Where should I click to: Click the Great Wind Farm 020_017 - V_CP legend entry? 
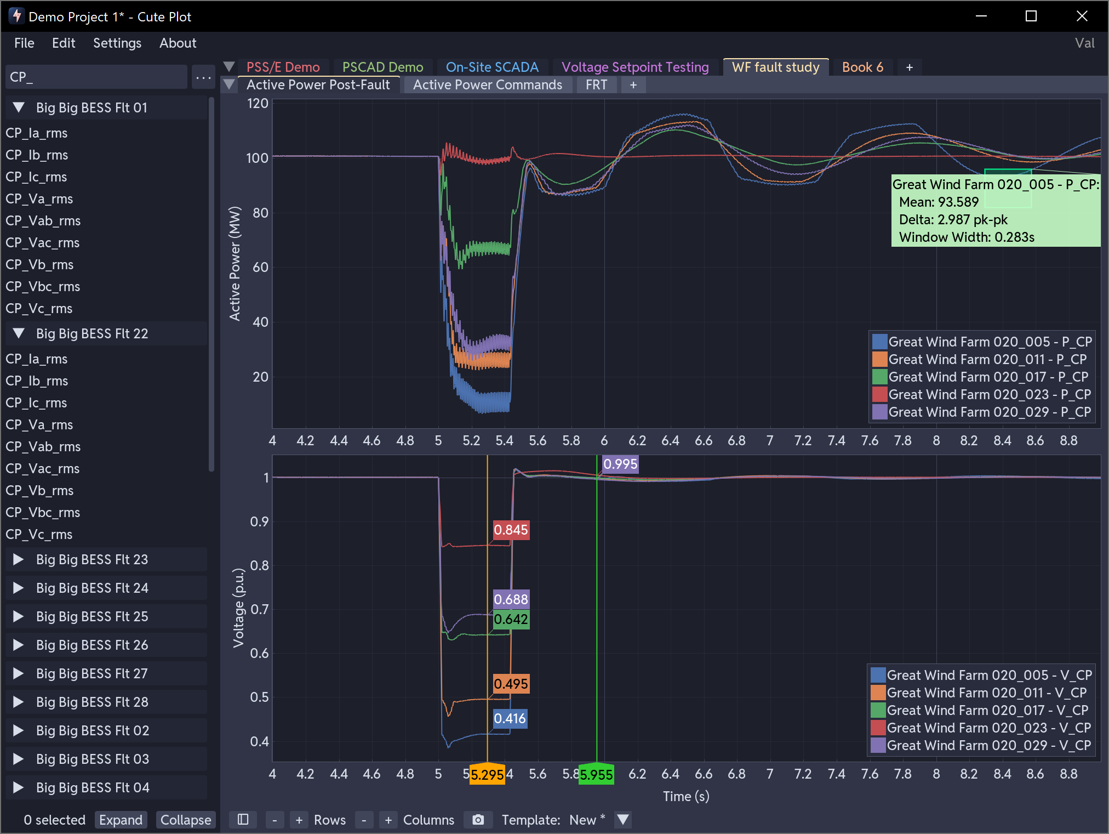[x=980, y=710]
